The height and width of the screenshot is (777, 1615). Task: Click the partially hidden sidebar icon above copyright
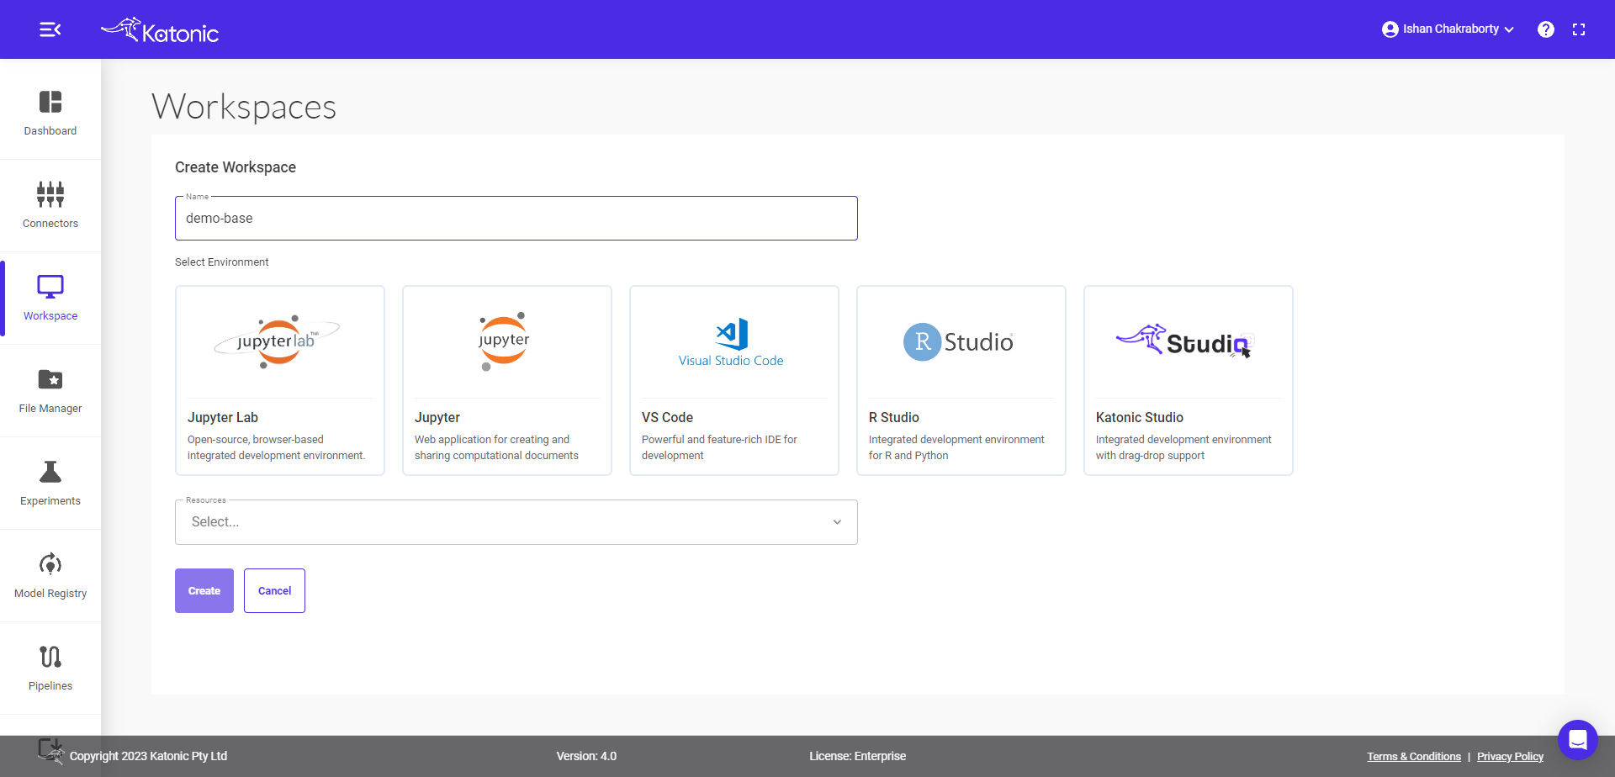pyautogui.click(x=50, y=748)
